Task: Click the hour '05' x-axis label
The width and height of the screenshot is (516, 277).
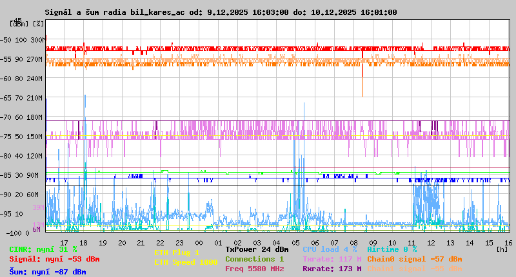Action: tap(295, 243)
